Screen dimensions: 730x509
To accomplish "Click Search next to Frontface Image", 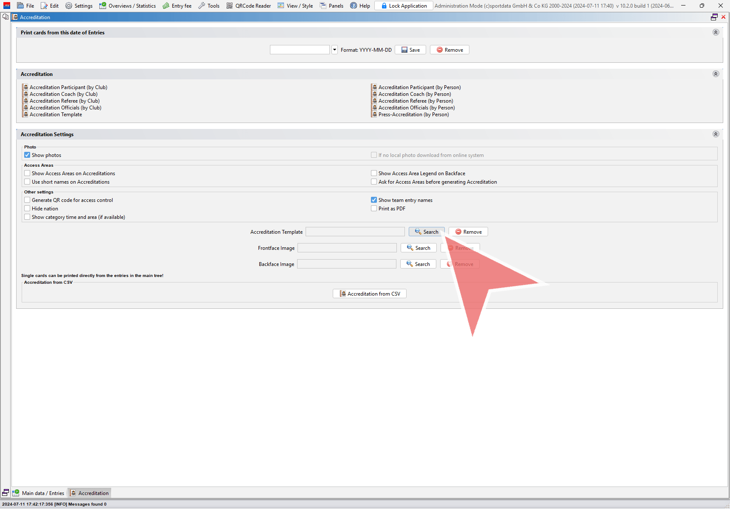I will pos(418,248).
